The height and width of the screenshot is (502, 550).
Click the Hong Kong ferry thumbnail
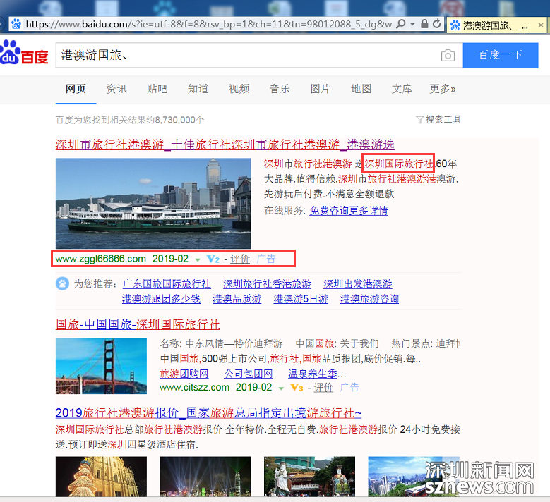click(153, 203)
